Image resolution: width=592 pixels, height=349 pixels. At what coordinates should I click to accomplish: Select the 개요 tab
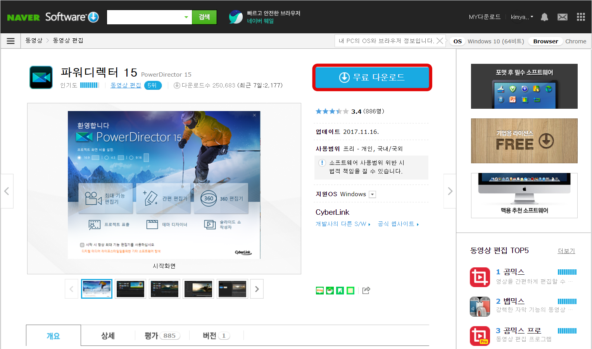point(54,335)
